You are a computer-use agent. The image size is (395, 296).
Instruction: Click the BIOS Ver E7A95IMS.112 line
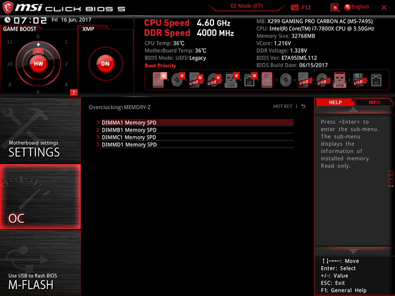coord(287,58)
